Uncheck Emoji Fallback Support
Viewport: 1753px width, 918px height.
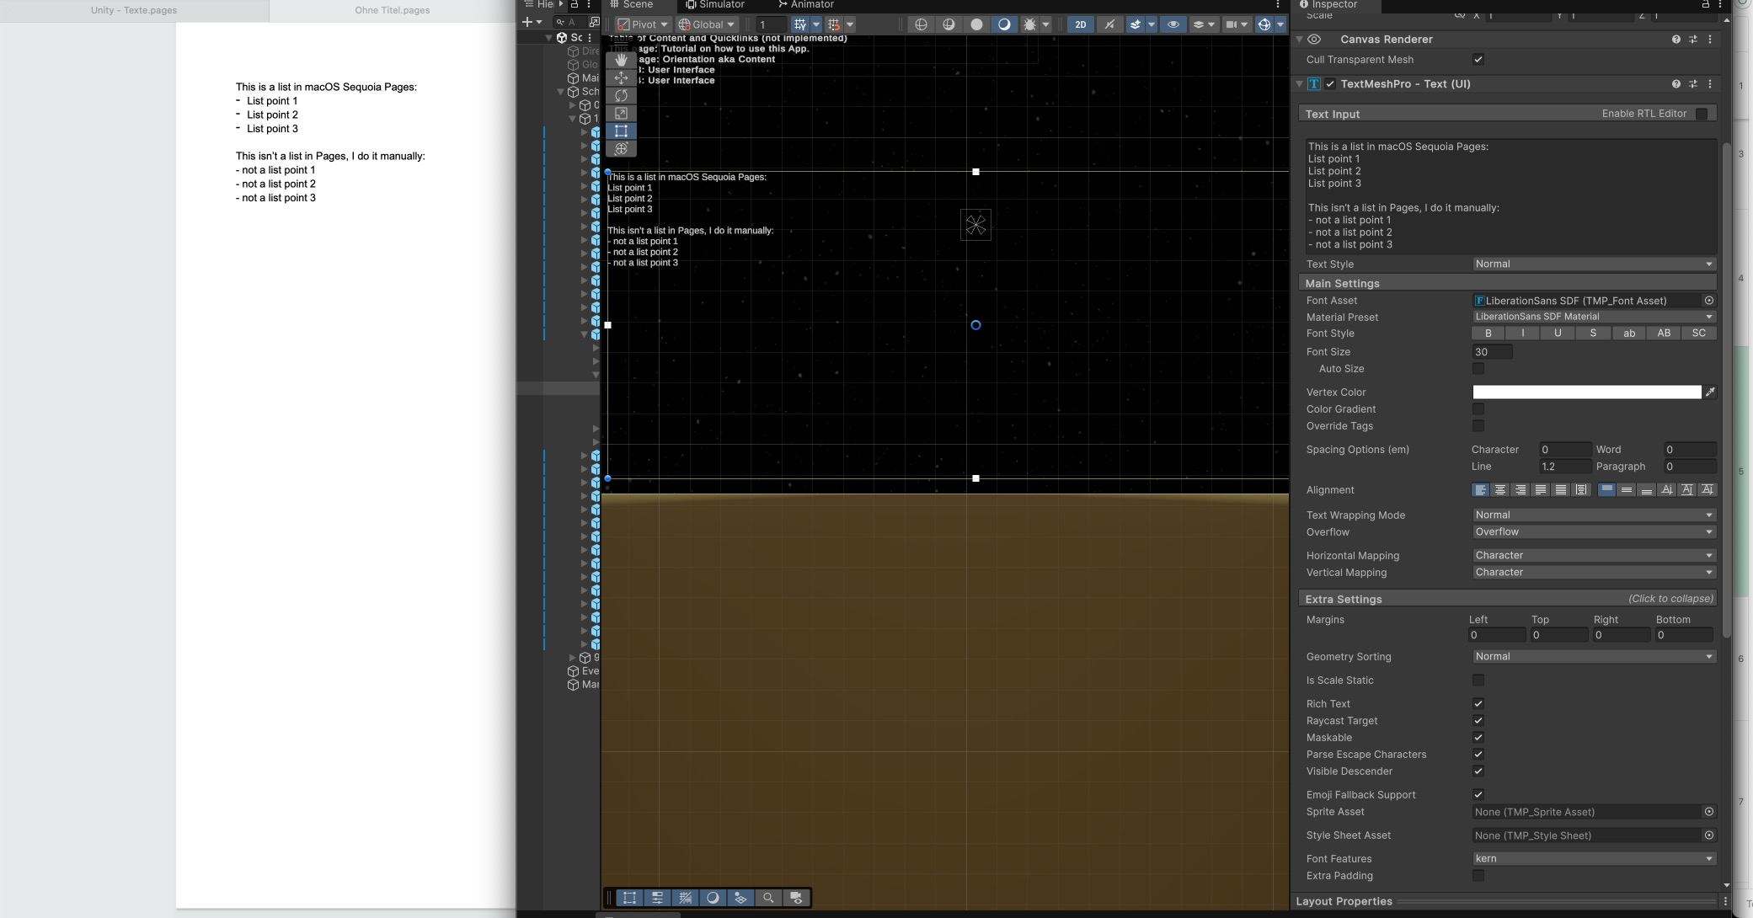(x=1478, y=794)
